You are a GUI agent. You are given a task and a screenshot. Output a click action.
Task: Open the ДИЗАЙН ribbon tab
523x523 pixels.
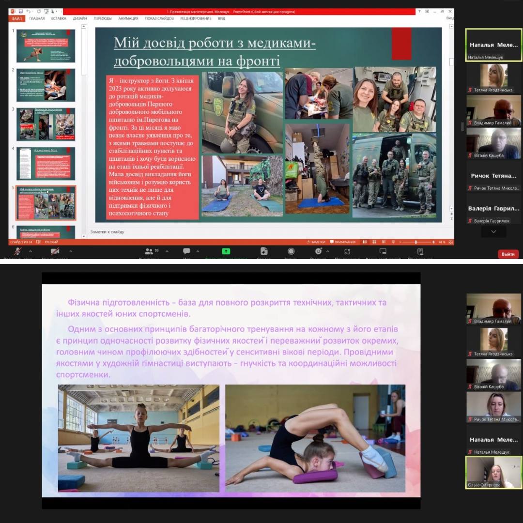click(x=80, y=18)
